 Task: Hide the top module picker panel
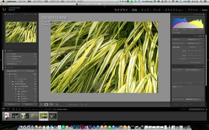click(104, 6)
